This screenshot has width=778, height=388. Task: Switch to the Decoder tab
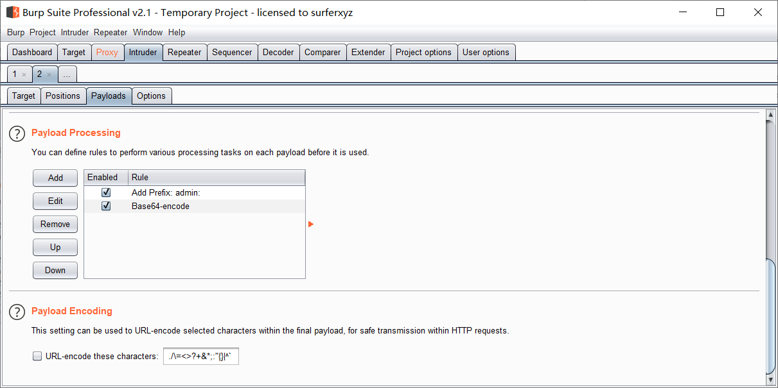coord(279,53)
